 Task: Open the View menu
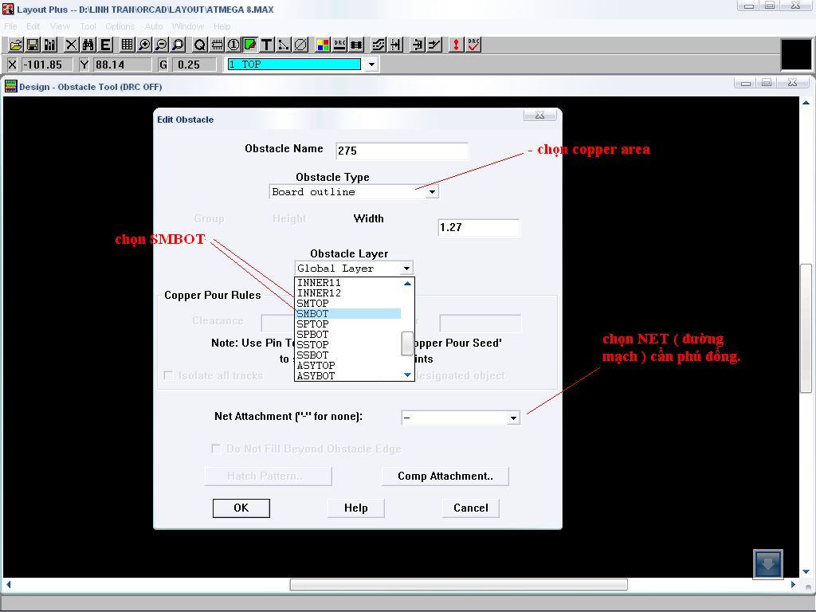[x=60, y=26]
